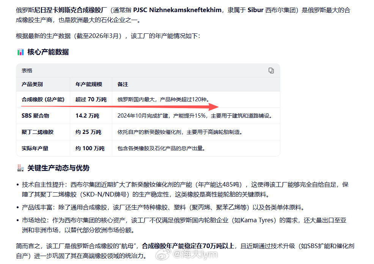Click the bar chart emoji beside 核心产能数据
Screen dimensions: 374x264
point(20,52)
